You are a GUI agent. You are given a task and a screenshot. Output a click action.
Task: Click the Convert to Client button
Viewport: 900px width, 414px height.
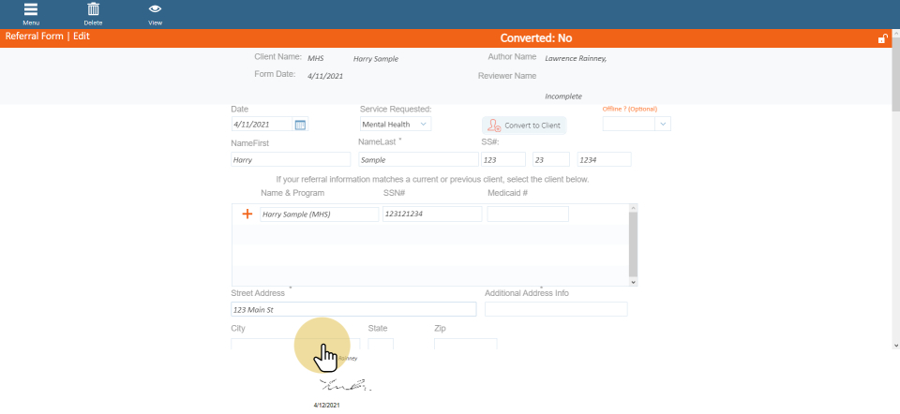pyautogui.click(x=524, y=126)
